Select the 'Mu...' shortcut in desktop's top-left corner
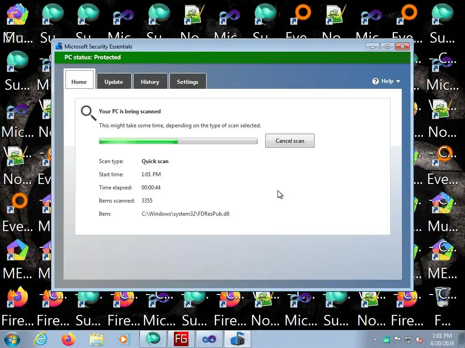Viewport: 465px width, 348px height. point(18,24)
